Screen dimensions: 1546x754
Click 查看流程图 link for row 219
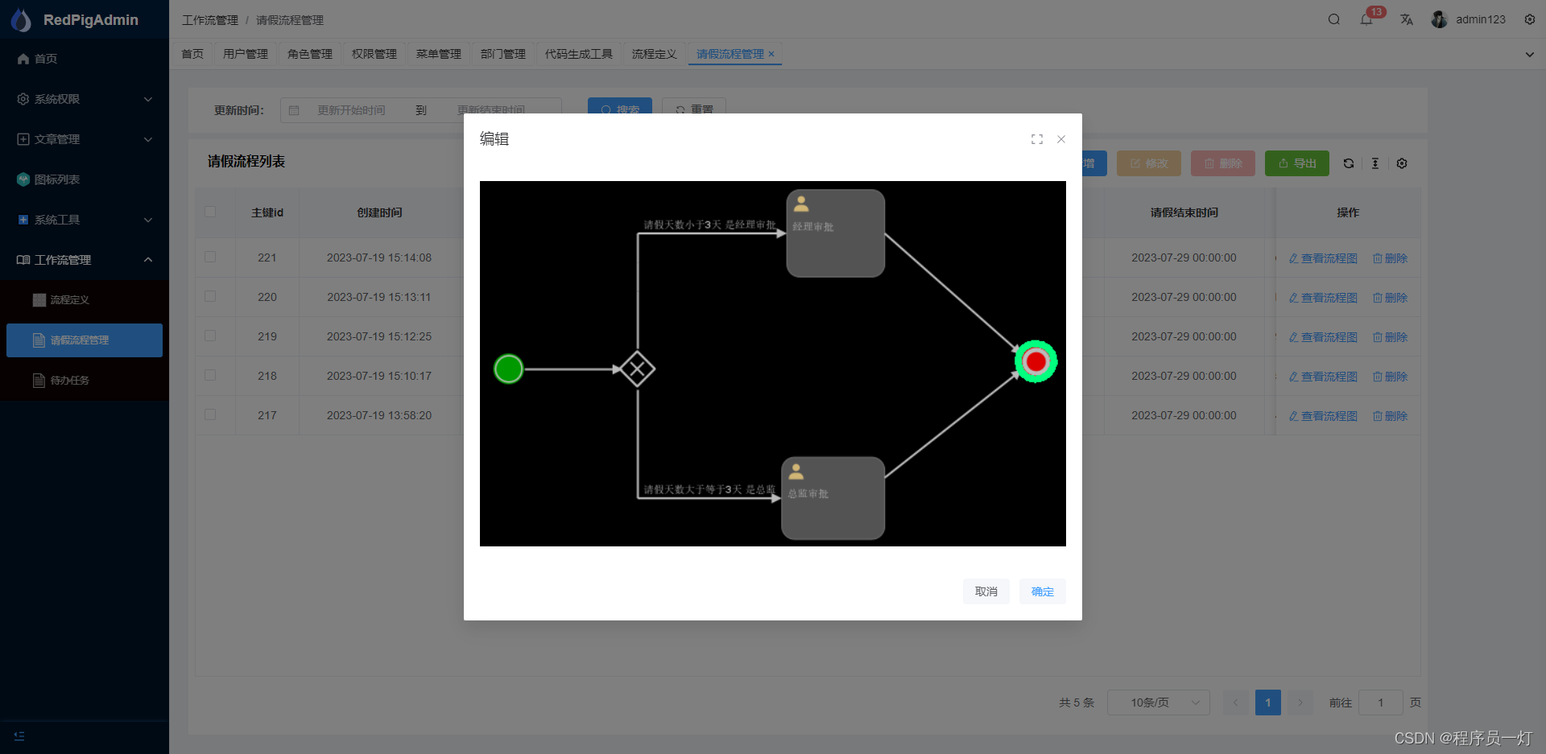[1323, 337]
